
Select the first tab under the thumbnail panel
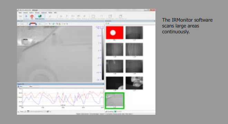[110, 112]
